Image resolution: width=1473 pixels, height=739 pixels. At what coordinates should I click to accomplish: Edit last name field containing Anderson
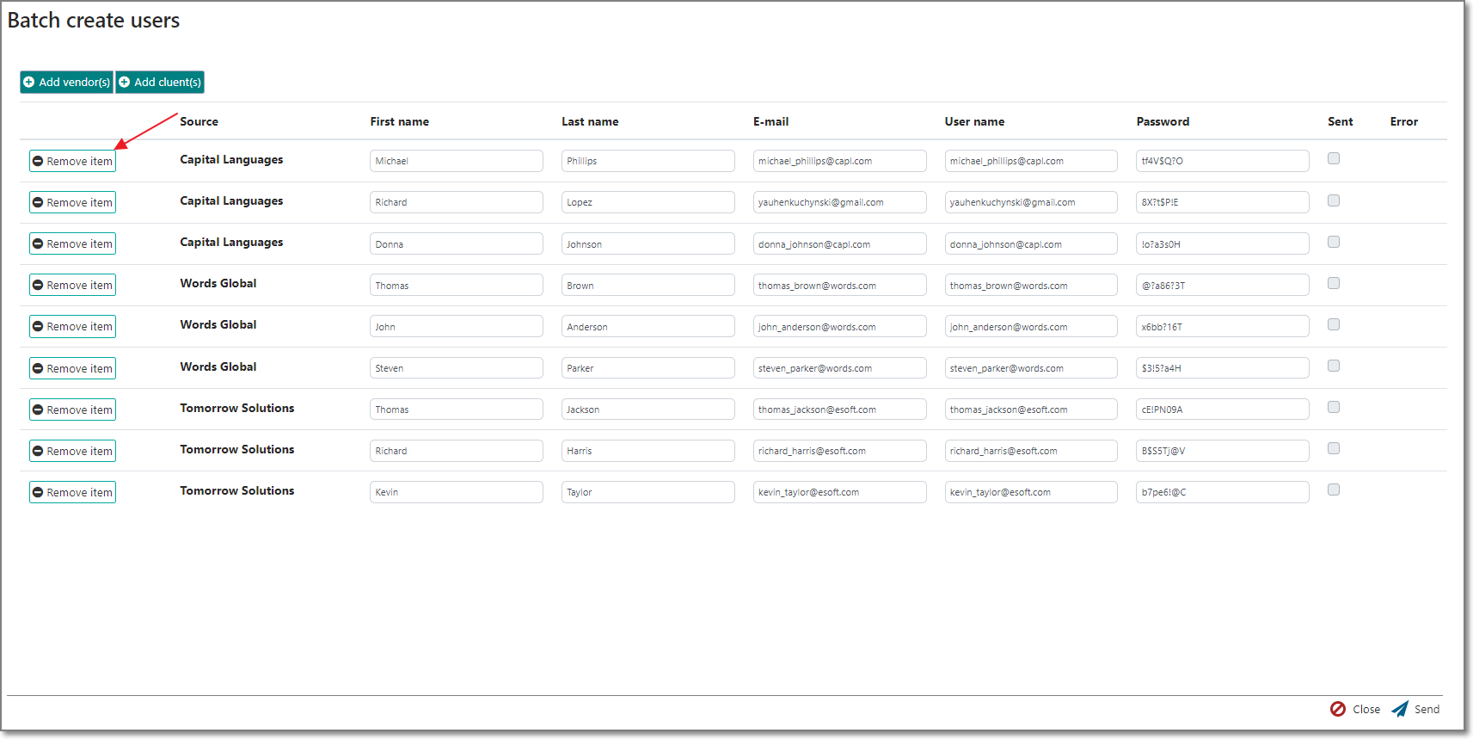tap(648, 326)
